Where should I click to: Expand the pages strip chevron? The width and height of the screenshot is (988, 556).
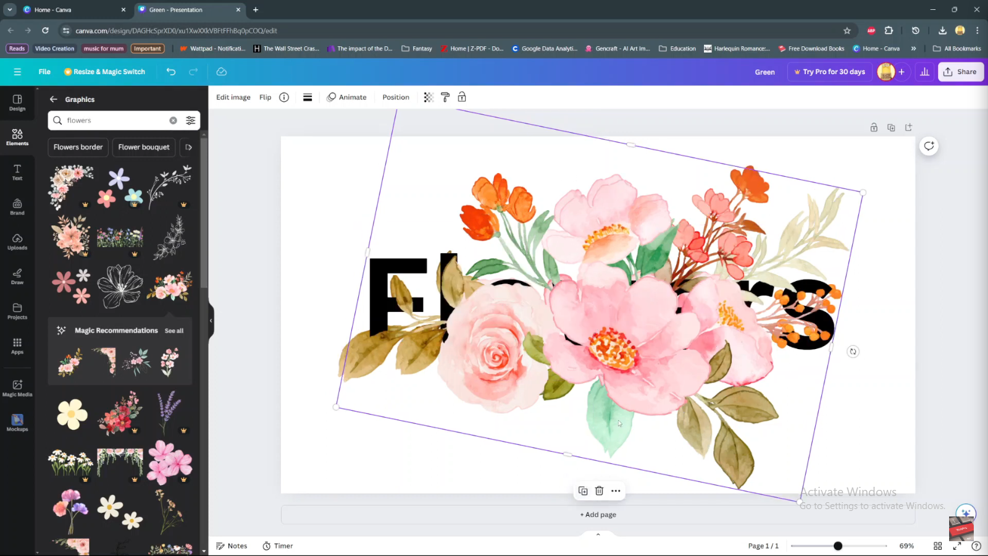(598, 534)
